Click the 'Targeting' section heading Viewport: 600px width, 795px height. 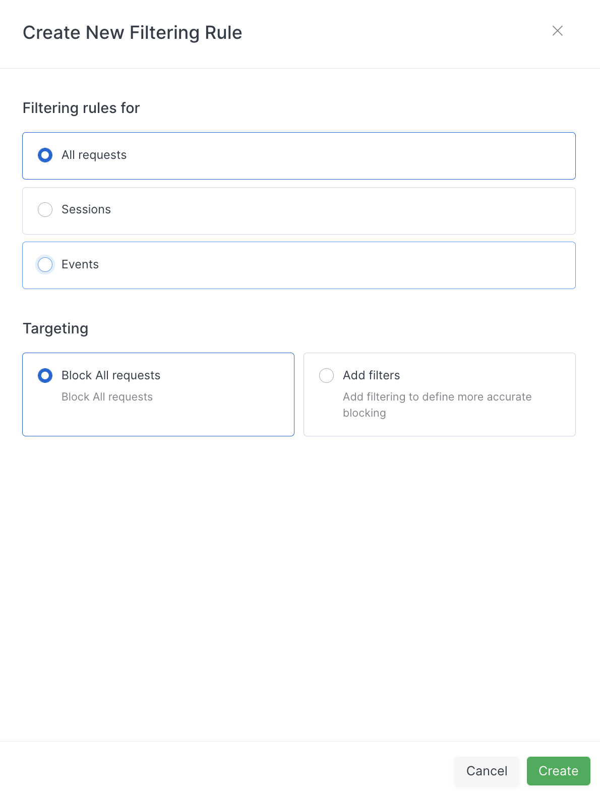55,328
